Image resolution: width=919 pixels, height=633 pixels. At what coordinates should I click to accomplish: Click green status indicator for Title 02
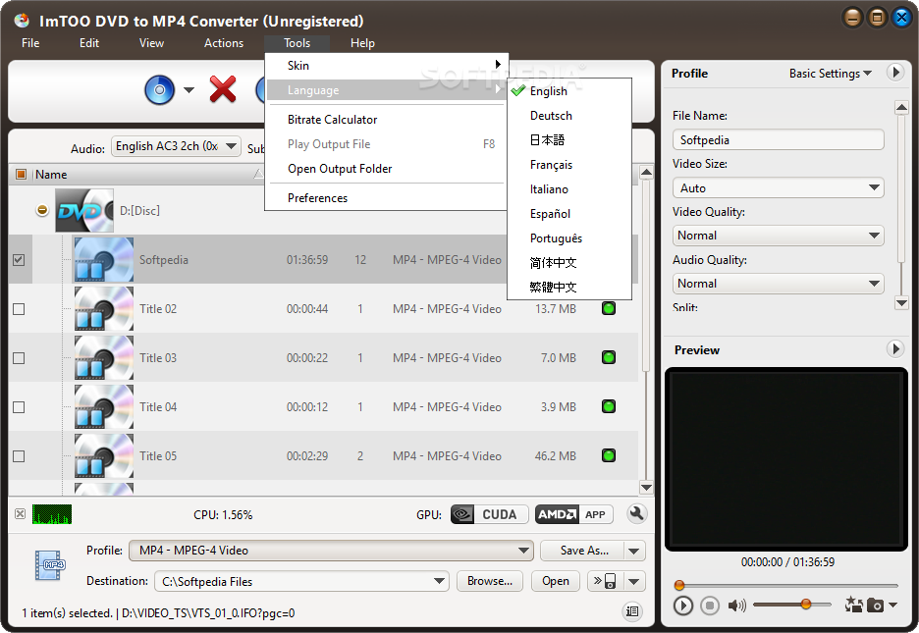point(609,308)
